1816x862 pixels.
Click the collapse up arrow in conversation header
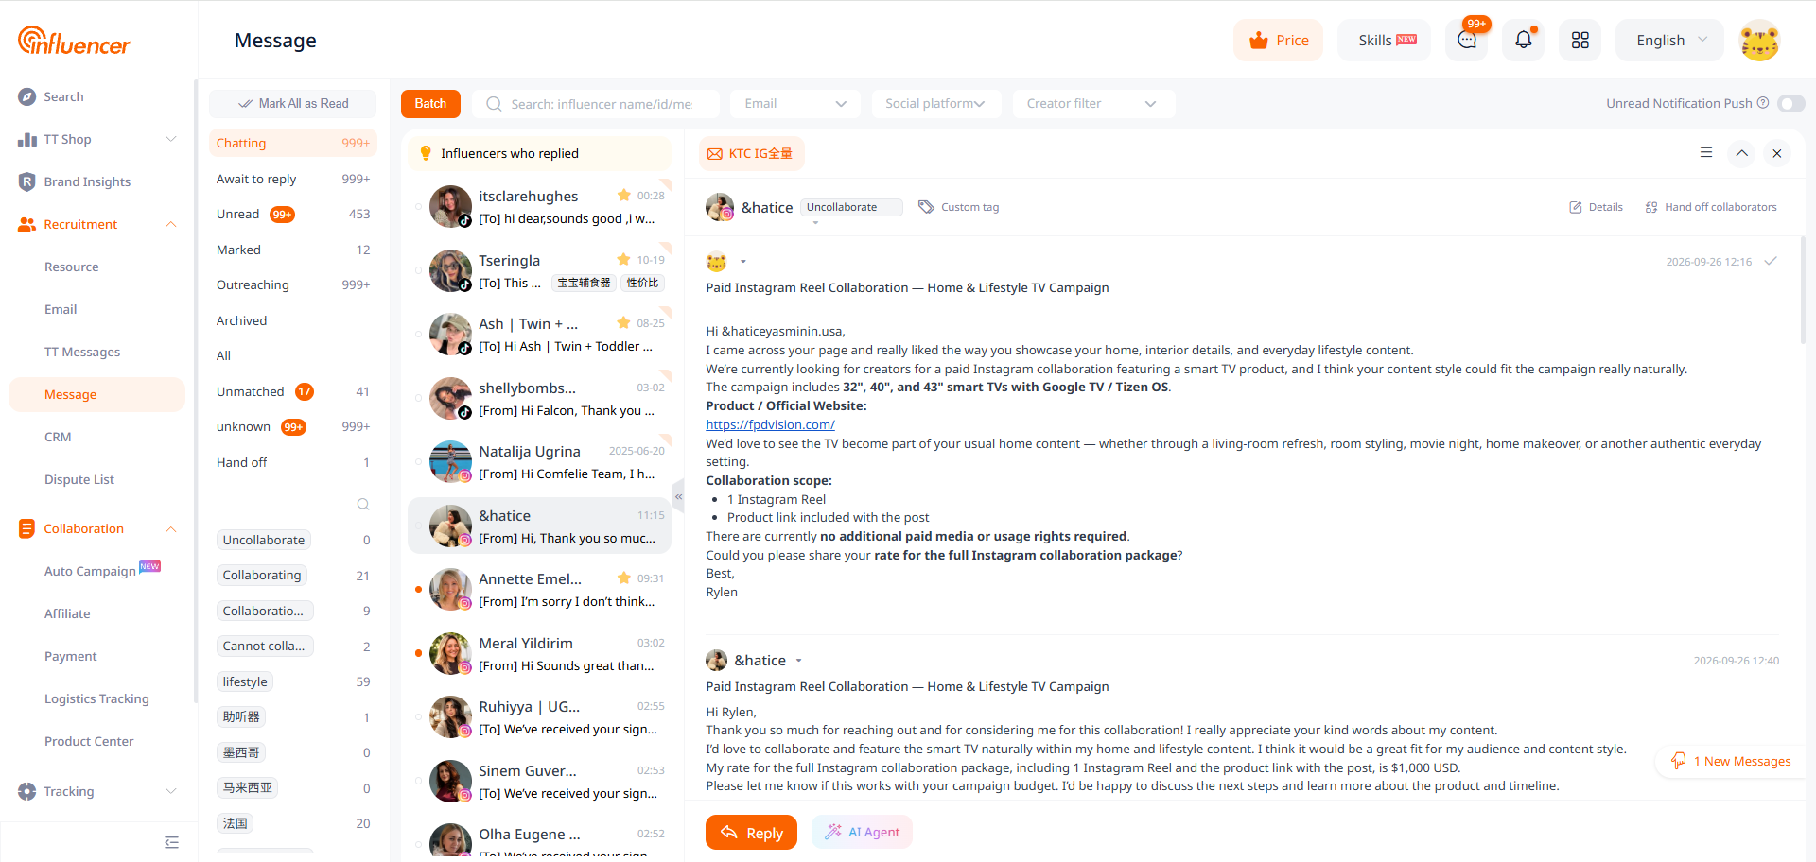click(x=1741, y=153)
